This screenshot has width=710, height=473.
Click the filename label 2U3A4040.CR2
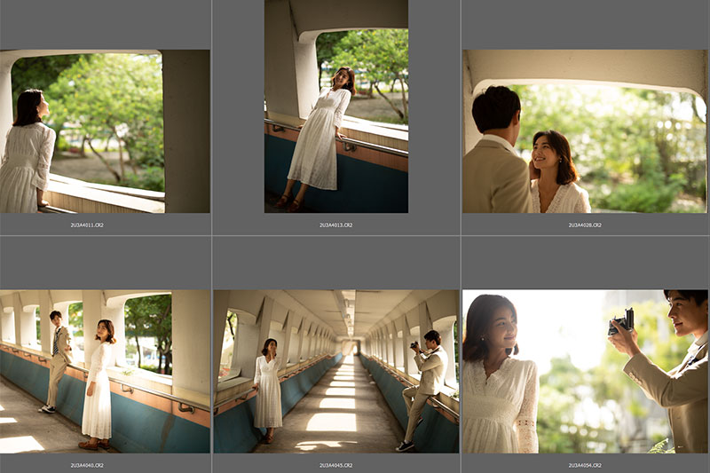(x=87, y=465)
